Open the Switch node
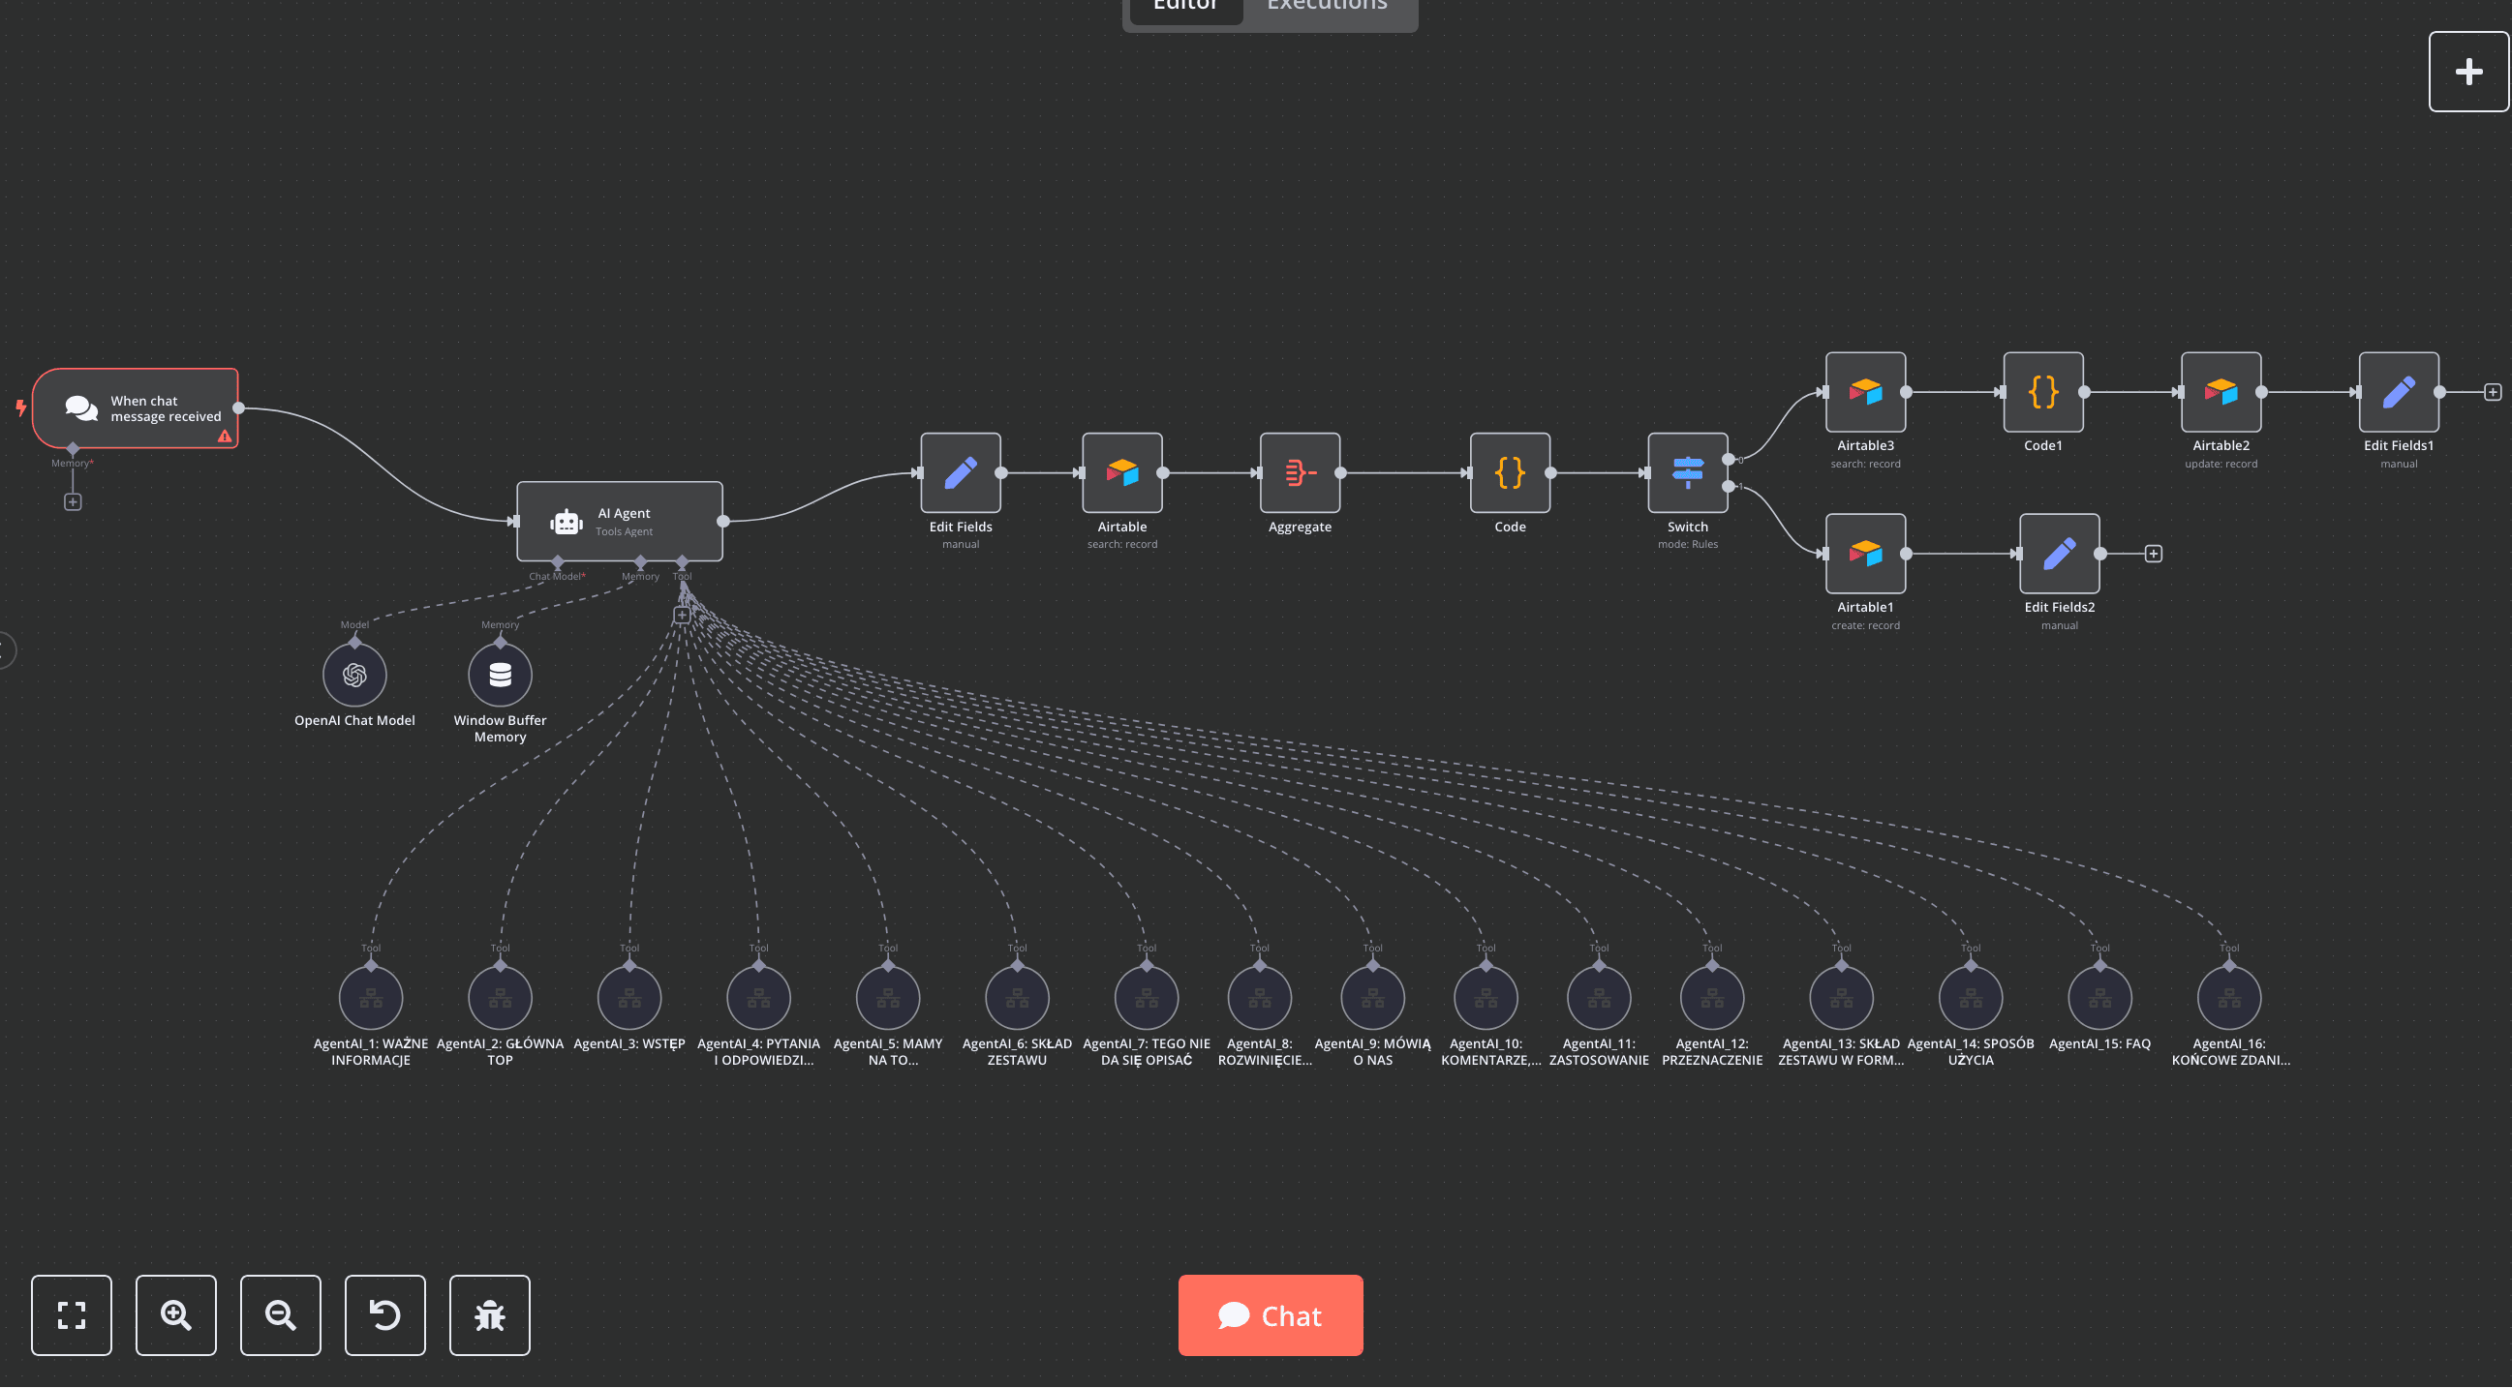Image resolution: width=2512 pixels, height=1388 pixels. click(1688, 472)
